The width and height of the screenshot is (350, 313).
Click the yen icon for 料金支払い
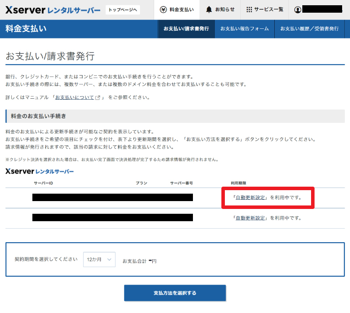pyautogui.click(x=163, y=10)
